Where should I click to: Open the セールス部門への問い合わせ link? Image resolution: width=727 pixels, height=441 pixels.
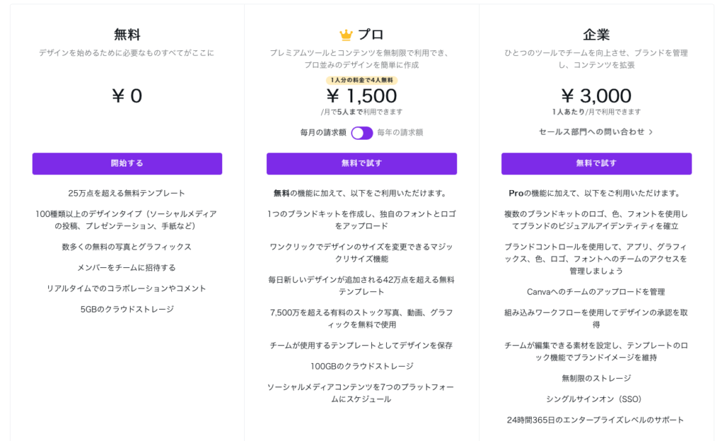pyautogui.click(x=591, y=132)
